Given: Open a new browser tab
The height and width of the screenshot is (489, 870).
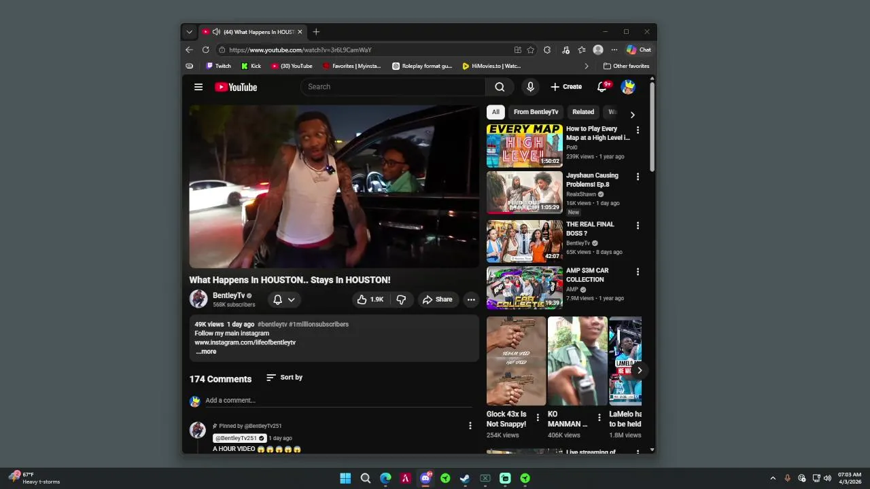Looking at the screenshot, I should click(x=316, y=32).
